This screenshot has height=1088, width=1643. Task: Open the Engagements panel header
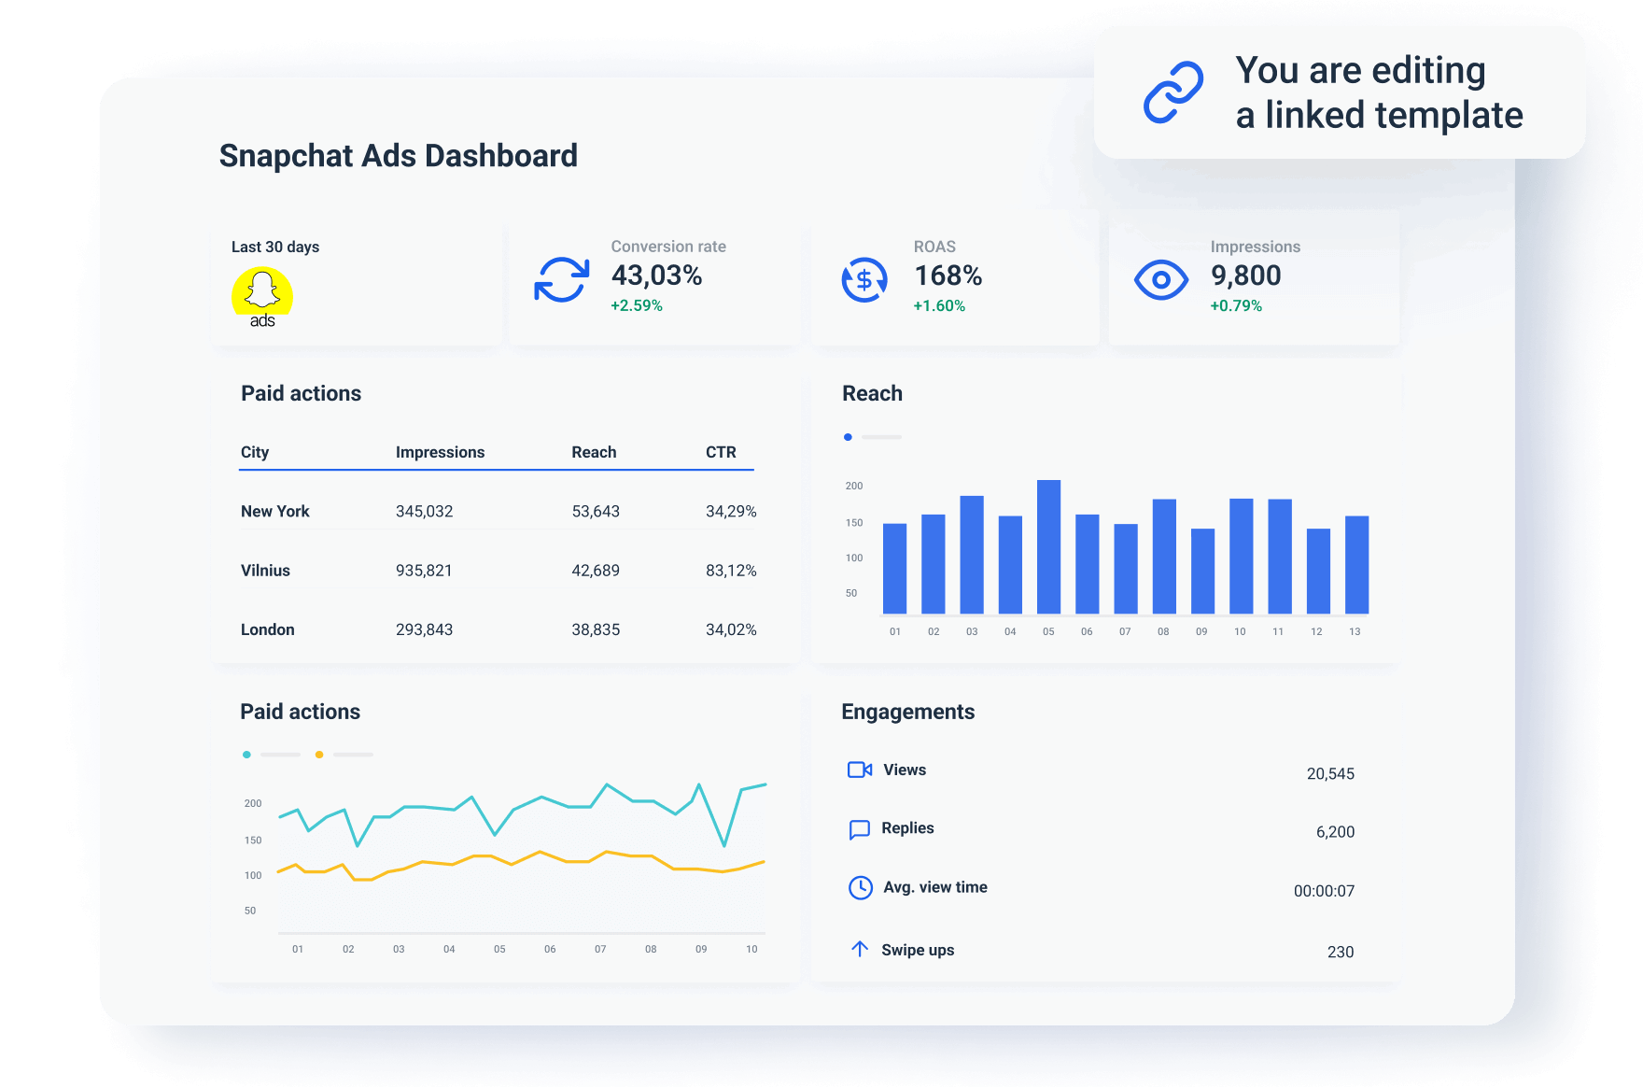906,712
